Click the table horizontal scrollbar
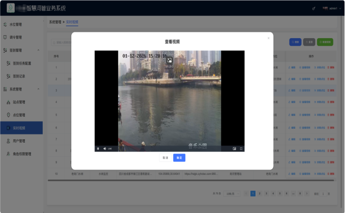The height and width of the screenshot is (213, 345). [x=191, y=180]
